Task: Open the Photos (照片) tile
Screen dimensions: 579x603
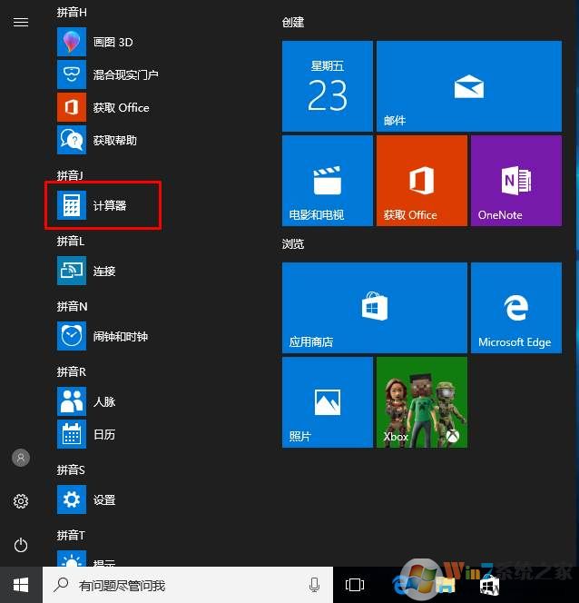Action: [328, 402]
